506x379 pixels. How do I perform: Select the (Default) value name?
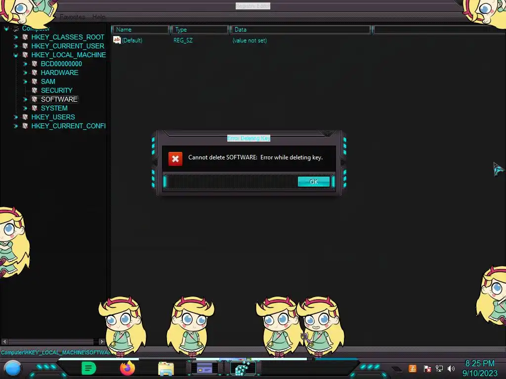[132, 40]
